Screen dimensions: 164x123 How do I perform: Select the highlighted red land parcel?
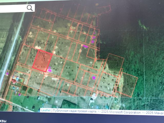[x=42, y=61]
